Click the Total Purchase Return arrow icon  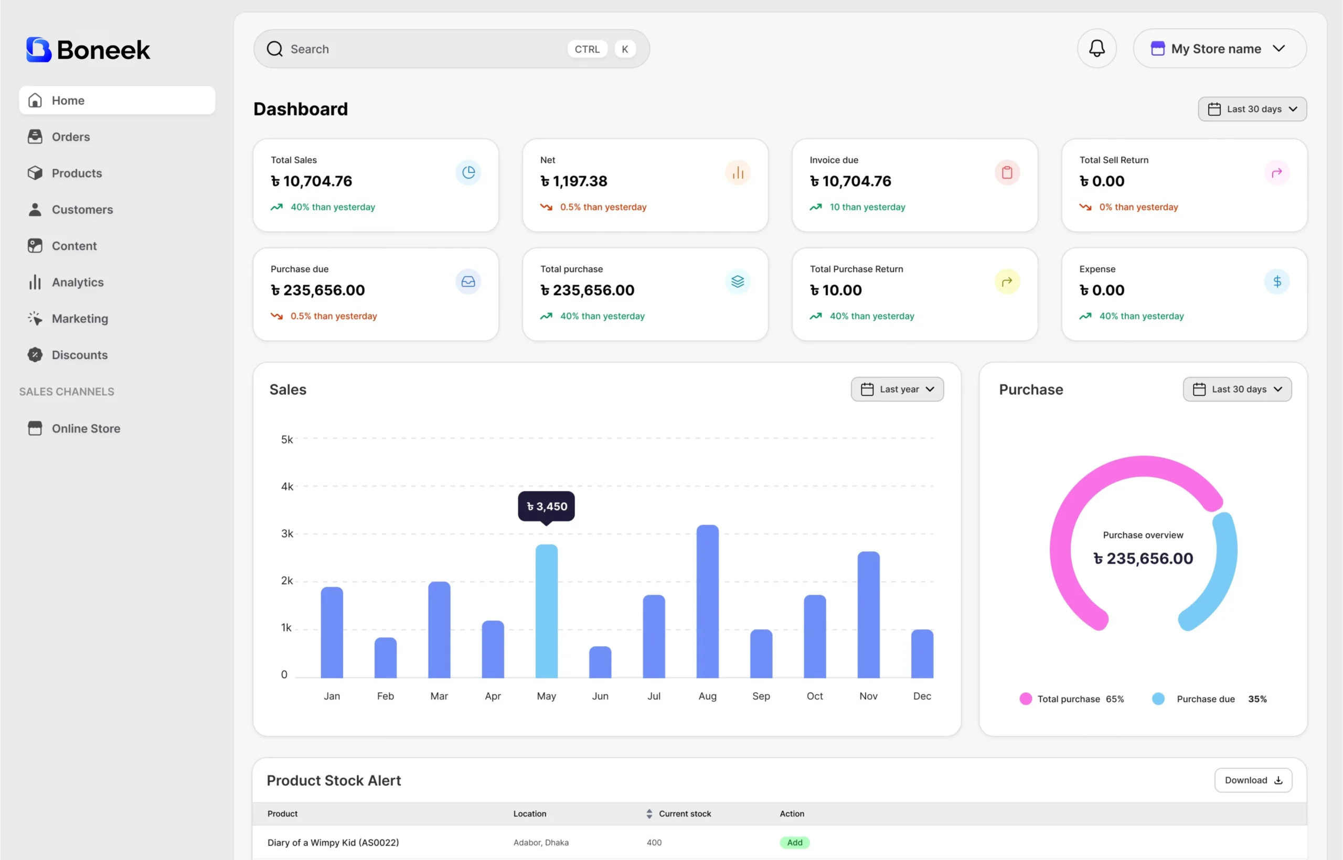click(x=1007, y=281)
